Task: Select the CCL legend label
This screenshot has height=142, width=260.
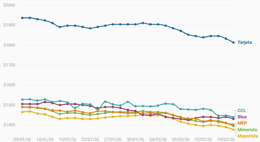Action: tap(241, 111)
